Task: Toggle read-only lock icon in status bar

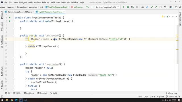Action: click(x=179, y=97)
